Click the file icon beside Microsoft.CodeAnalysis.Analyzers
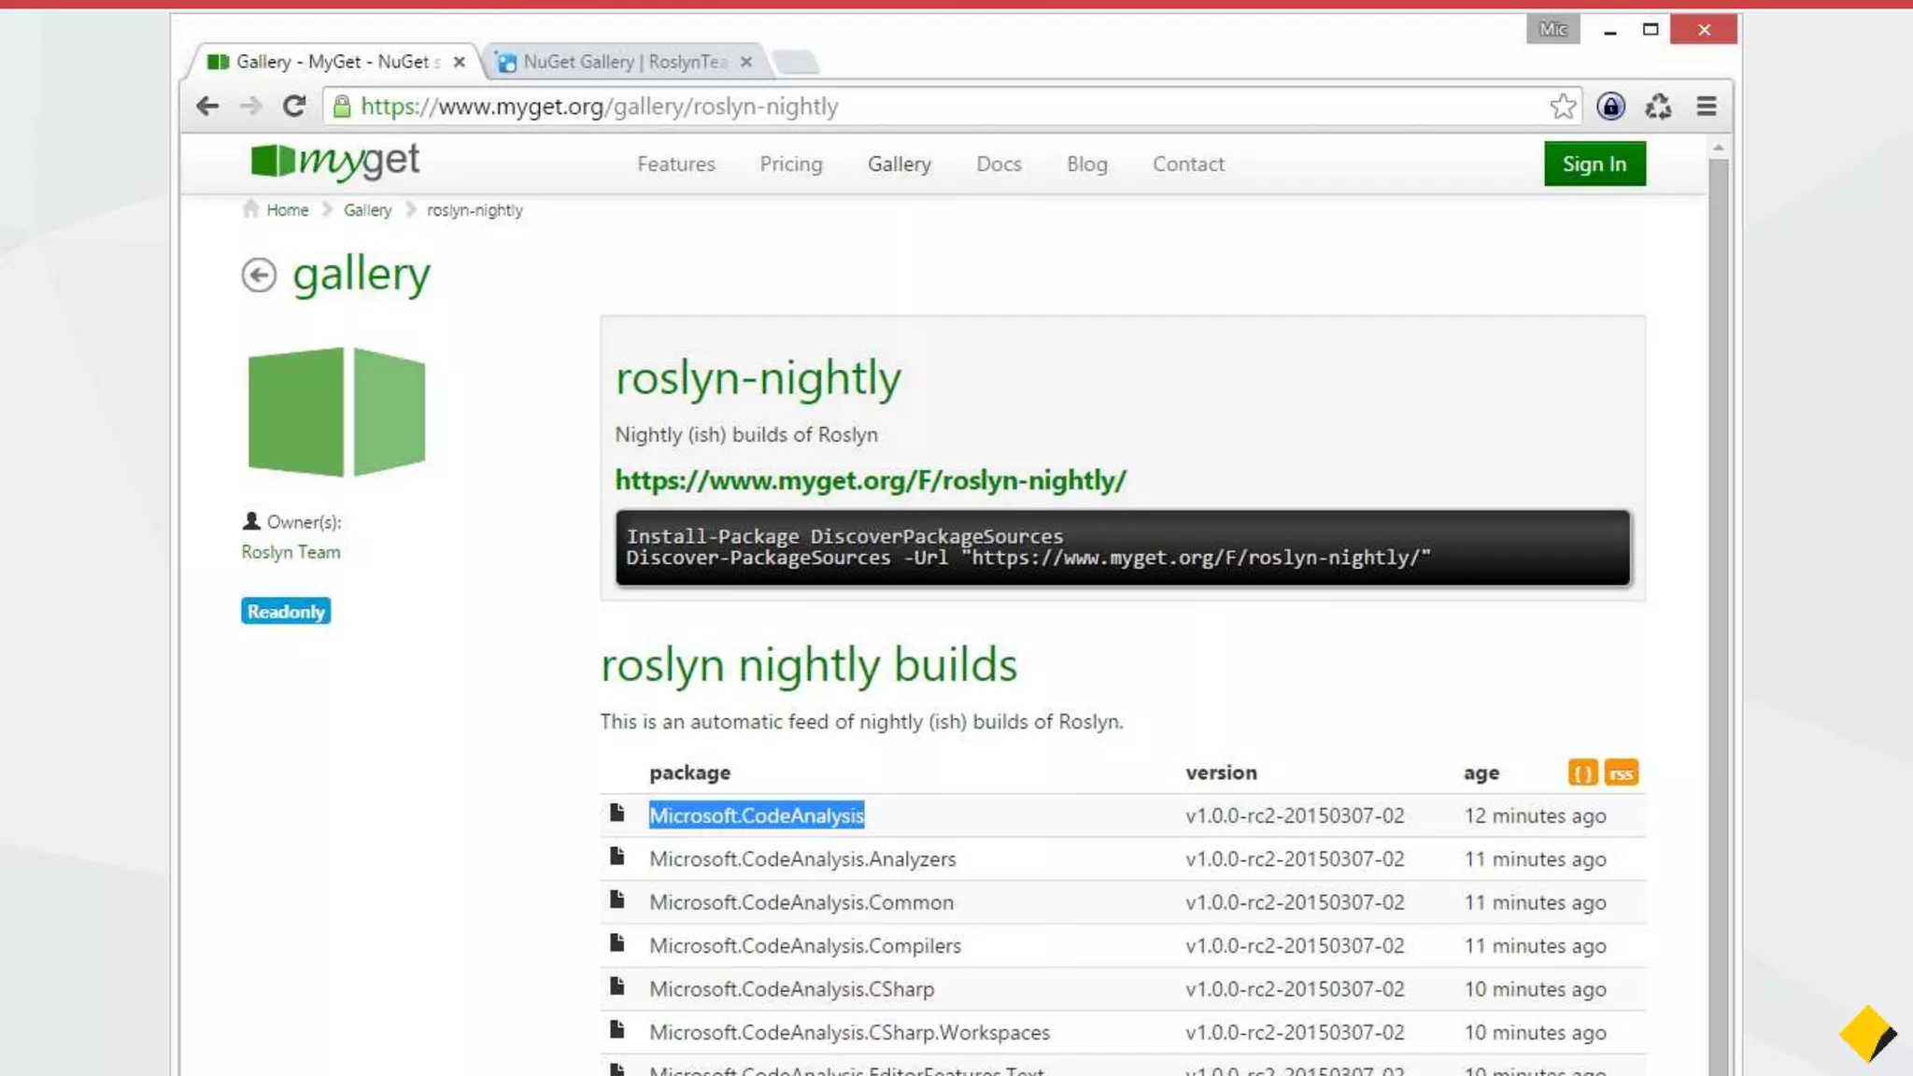The width and height of the screenshot is (1913, 1076). [616, 856]
